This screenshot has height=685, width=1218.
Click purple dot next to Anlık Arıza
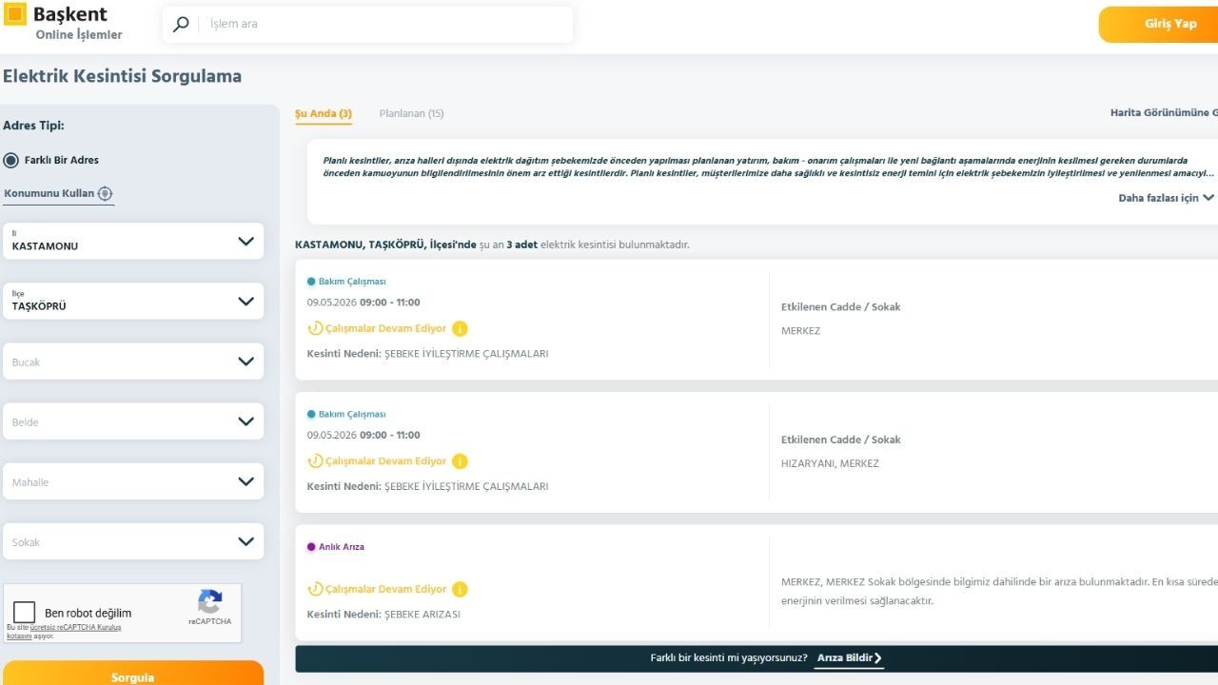point(311,547)
